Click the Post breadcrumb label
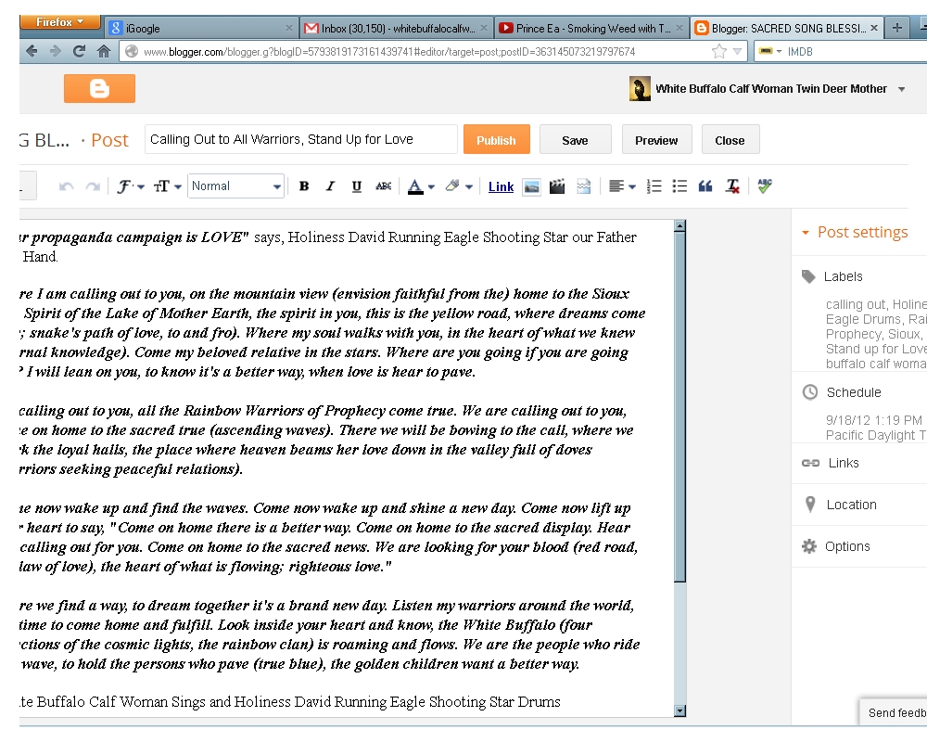 (110, 140)
